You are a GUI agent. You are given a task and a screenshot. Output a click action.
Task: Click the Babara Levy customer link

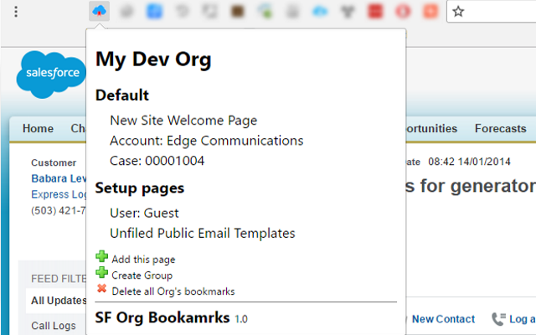click(x=59, y=178)
